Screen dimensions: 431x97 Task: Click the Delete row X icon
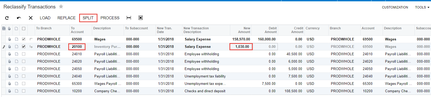point(31,18)
